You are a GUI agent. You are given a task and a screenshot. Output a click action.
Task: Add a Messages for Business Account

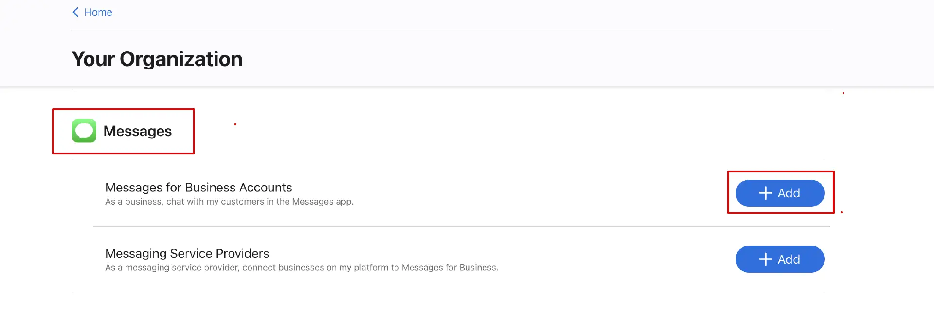779,193
